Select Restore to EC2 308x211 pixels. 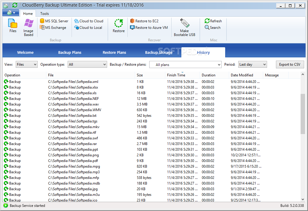click(144, 21)
